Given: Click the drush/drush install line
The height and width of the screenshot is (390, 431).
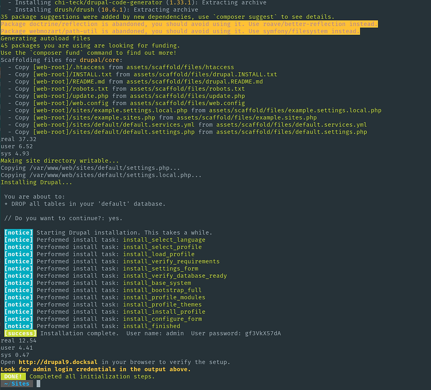Looking at the screenshot, I should 103,10.
